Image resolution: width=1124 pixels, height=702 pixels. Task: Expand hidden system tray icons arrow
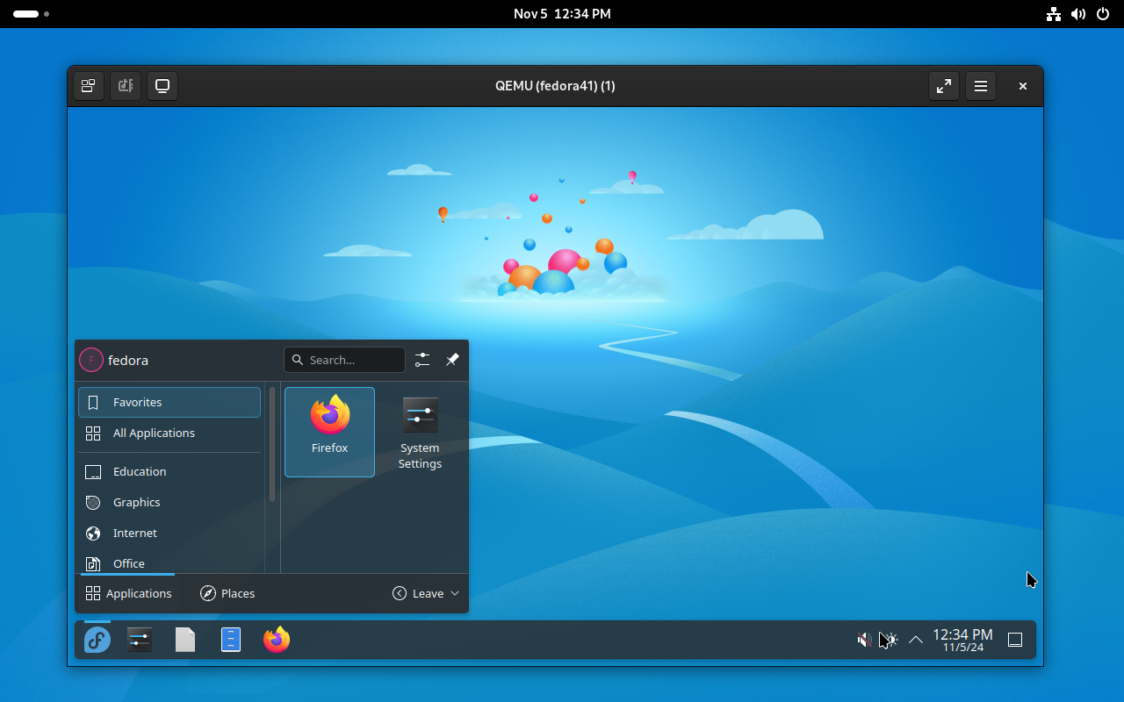click(x=915, y=640)
